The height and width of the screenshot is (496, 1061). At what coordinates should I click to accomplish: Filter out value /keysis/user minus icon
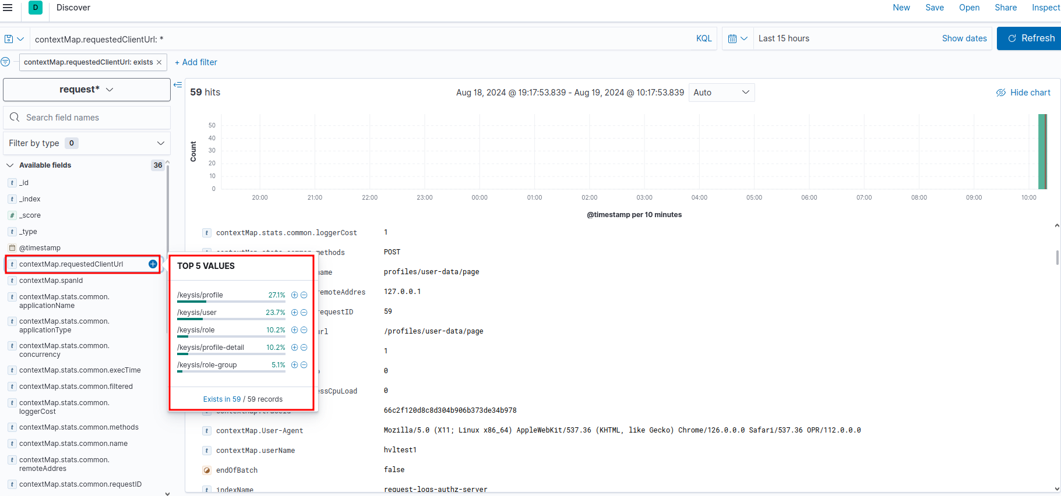[304, 313]
